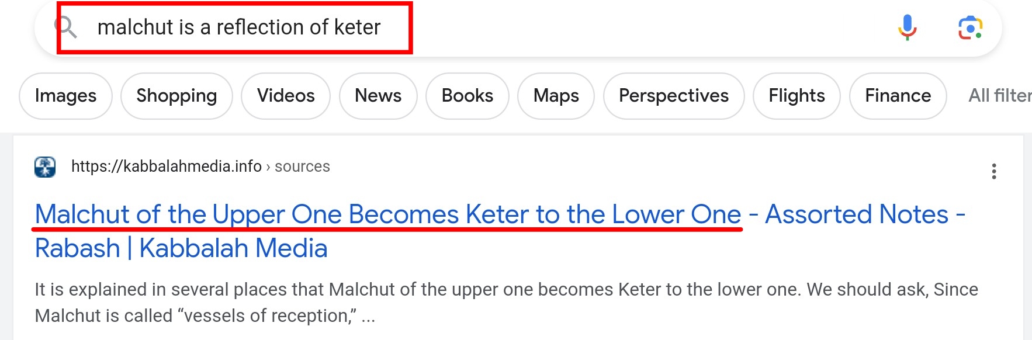This screenshot has width=1032, height=340.
Task: Expand the All filters dropdown
Action: [999, 96]
